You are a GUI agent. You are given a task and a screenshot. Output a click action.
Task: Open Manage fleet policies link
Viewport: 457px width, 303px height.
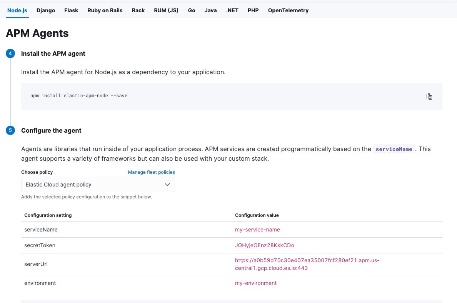coord(151,172)
